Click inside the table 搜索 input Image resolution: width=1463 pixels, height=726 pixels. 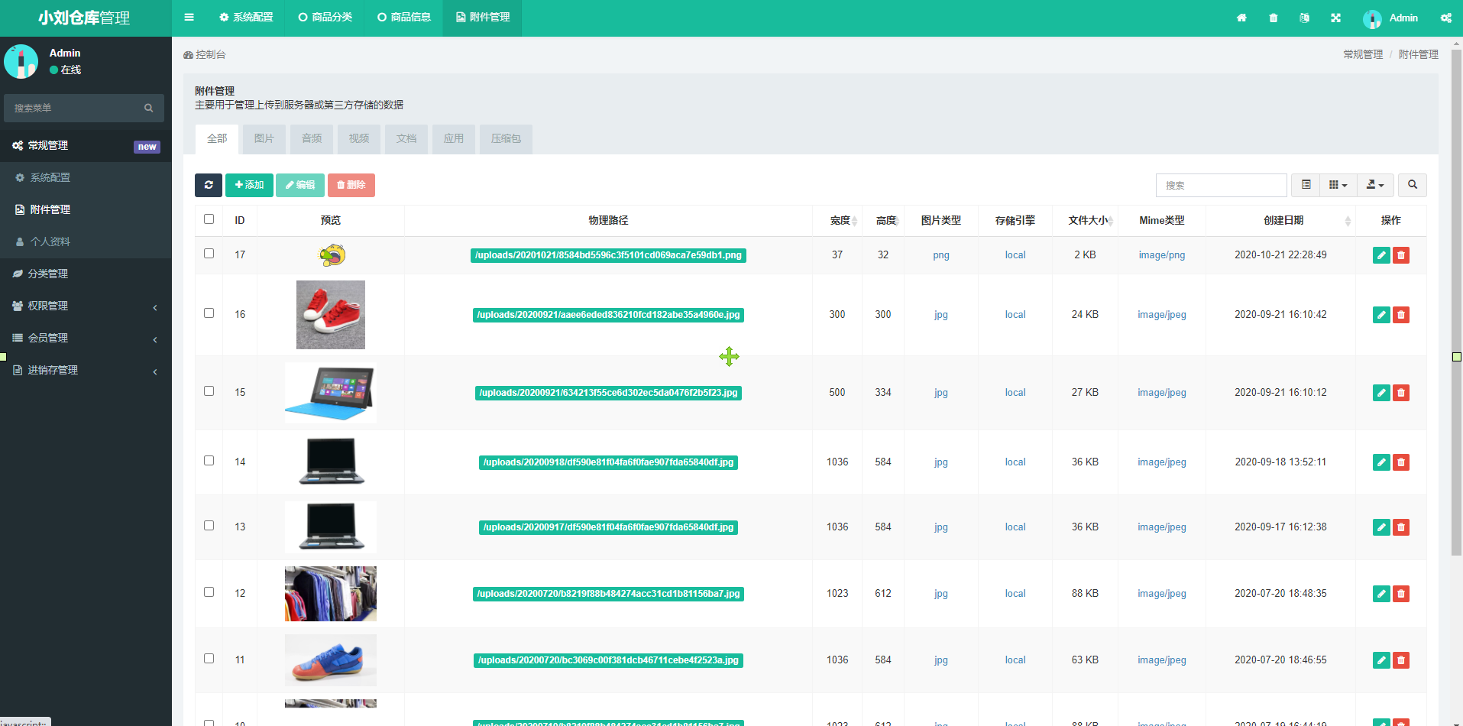click(1221, 185)
